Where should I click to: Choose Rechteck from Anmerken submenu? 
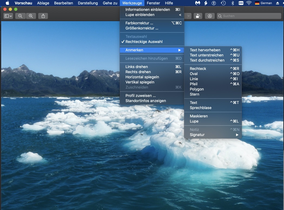pyautogui.click(x=198, y=69)
